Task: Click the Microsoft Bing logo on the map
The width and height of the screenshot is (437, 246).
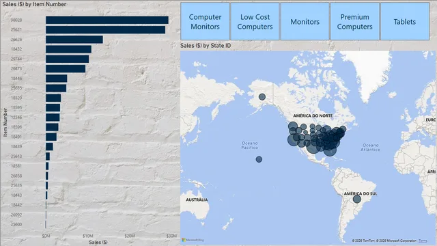Action: pos(193,240)
